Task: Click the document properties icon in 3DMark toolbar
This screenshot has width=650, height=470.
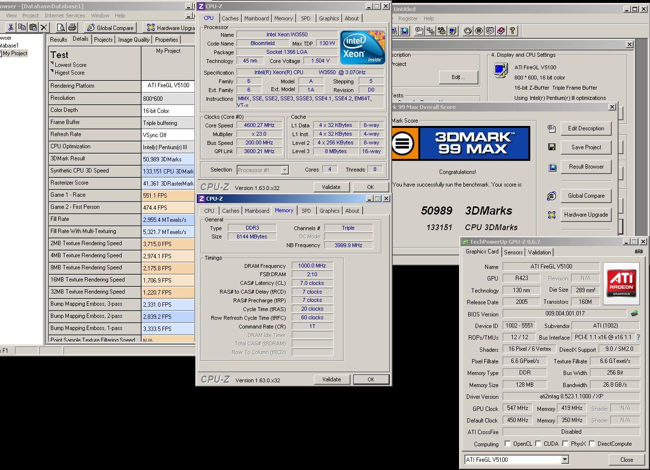Action: (419, 31)
